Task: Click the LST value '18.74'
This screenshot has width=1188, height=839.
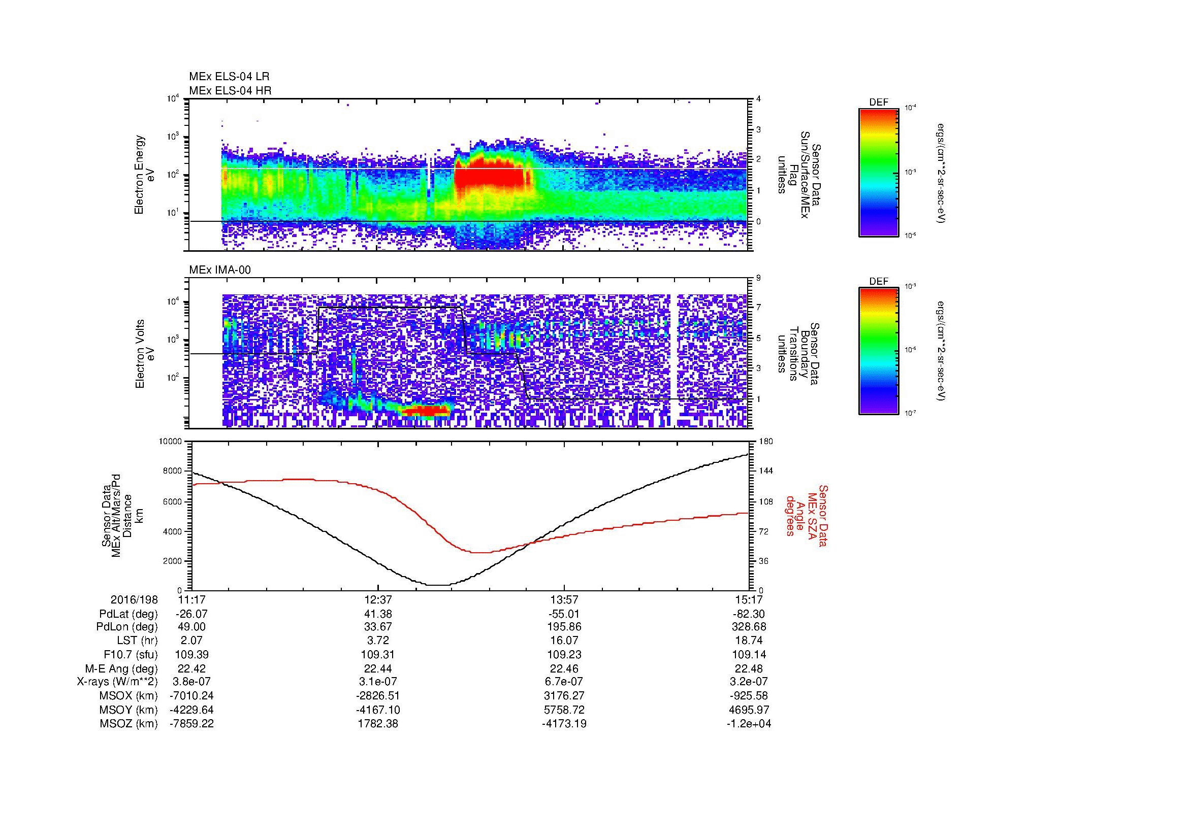Action: 749,641
